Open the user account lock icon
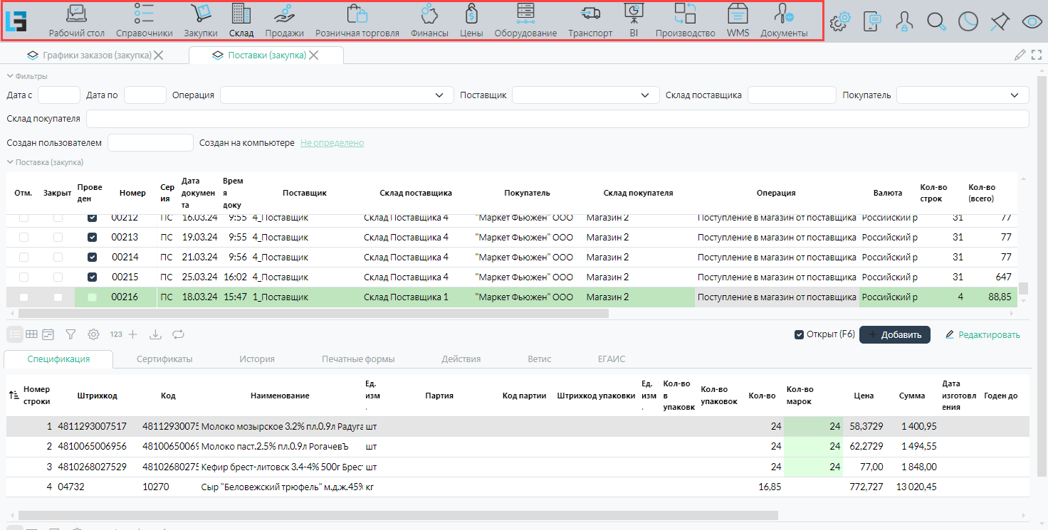The width and height of the screenshot is (1048, 530). pos(904,22)
